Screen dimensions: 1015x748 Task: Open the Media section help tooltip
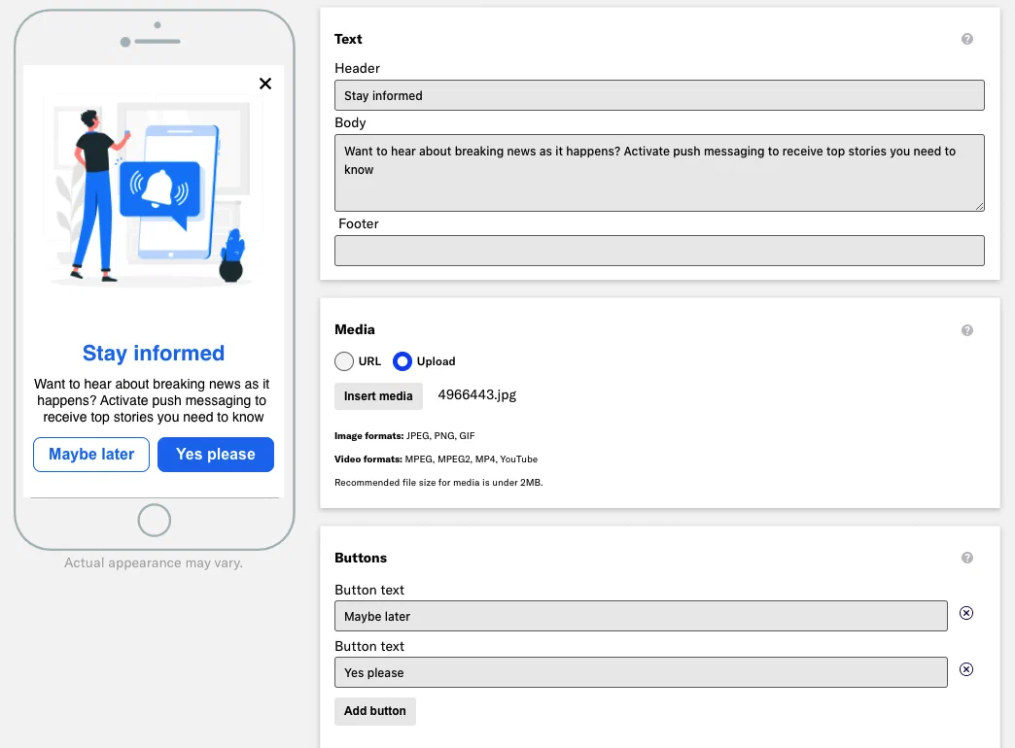click(967, 330)
